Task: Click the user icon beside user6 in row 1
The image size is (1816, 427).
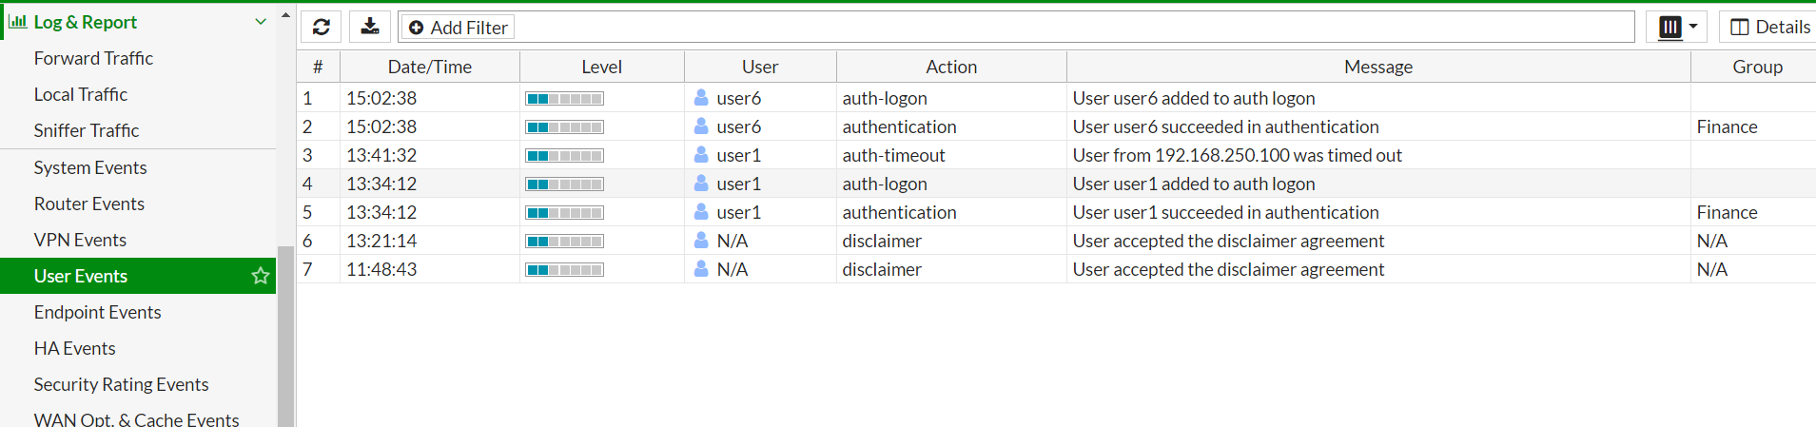Action: 701,98
